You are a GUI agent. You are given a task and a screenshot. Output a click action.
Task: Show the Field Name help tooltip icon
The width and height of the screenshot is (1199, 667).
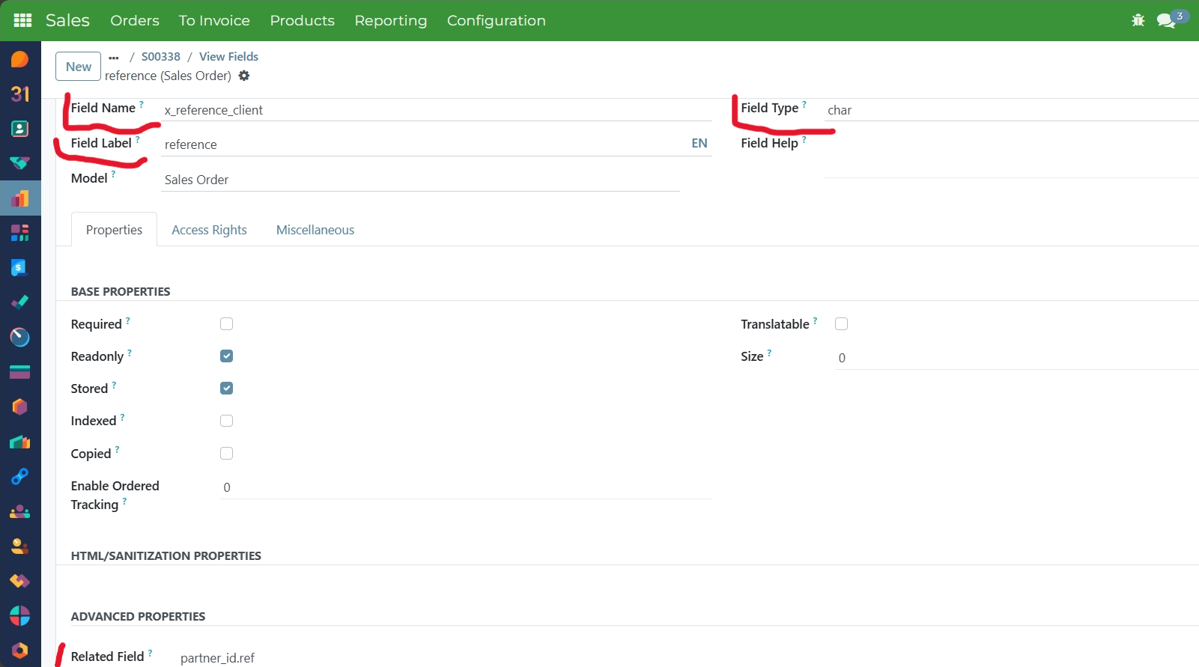(x=141, y=104)
